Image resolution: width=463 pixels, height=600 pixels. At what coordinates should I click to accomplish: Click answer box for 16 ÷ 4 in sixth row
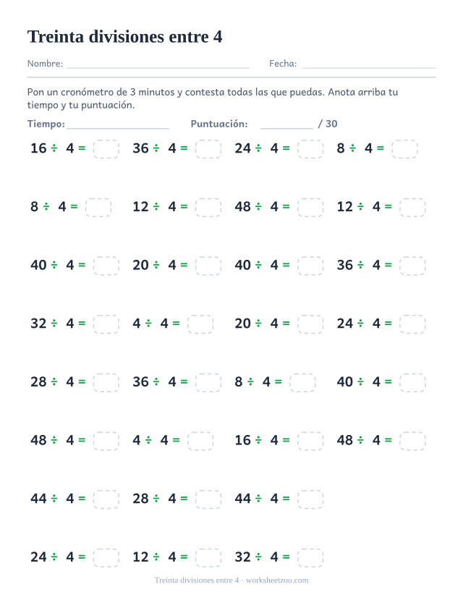click(310, 441)
